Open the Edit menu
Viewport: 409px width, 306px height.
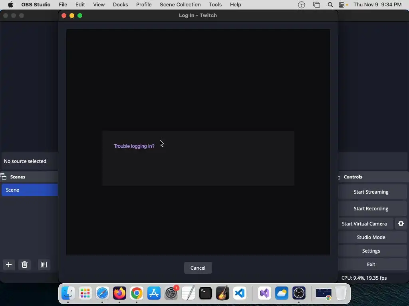(x=80, y=5)
